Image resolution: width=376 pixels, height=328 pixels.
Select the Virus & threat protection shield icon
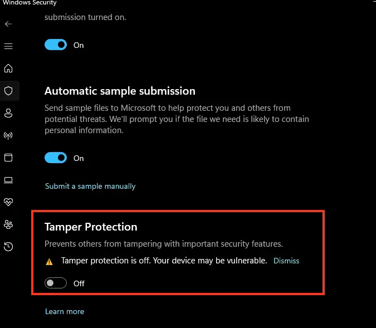tap(8, 91)
